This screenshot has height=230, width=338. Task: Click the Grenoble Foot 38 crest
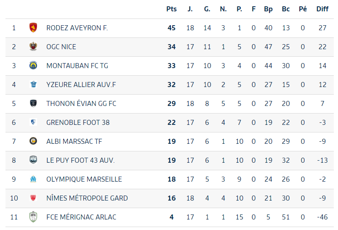[33, 122]
